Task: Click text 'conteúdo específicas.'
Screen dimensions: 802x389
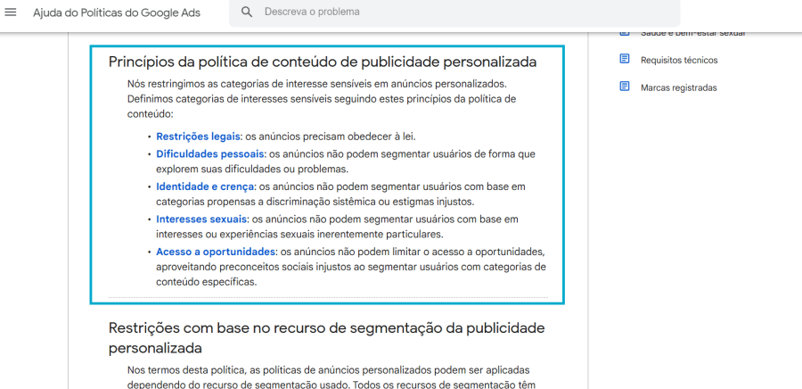Action: click(207, 282)
